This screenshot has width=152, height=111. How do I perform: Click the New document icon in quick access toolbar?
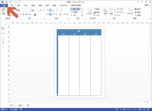pos(19,2)
